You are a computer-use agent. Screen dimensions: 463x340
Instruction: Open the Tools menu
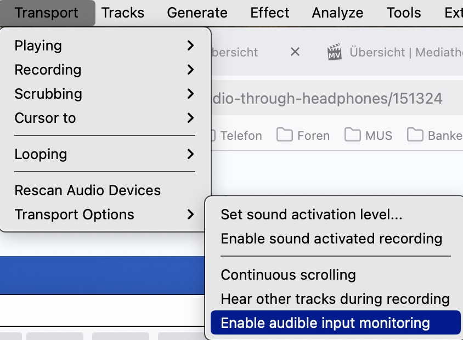tap(404, 13)
